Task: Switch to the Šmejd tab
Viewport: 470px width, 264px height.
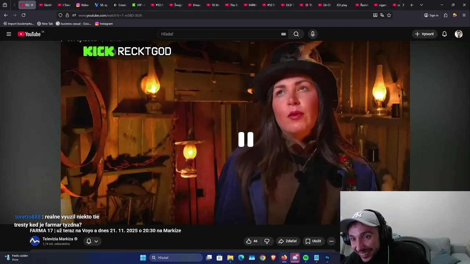Action: (x=176, y=5)
